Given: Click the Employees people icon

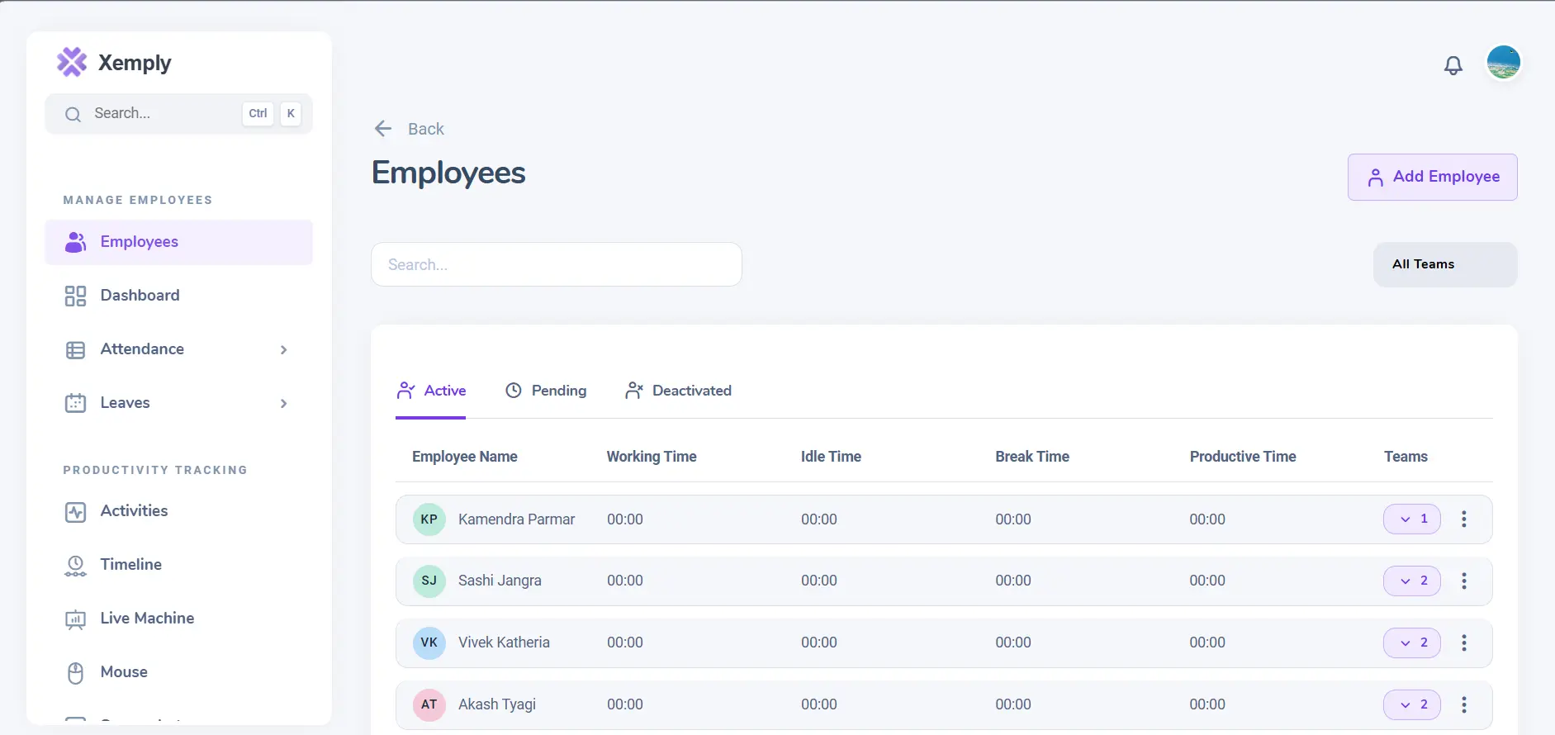Looking at the screenshot, I should click(75, 242).
